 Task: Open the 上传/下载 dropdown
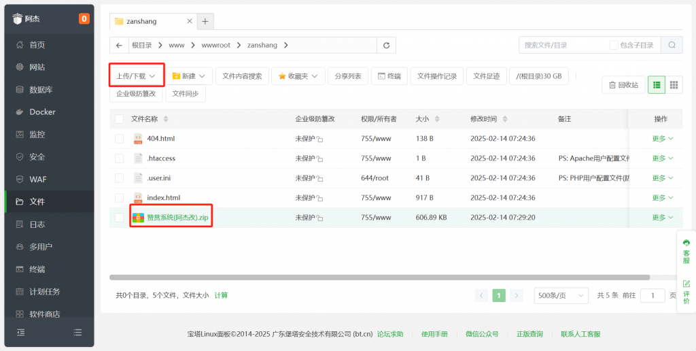[136, 76]
